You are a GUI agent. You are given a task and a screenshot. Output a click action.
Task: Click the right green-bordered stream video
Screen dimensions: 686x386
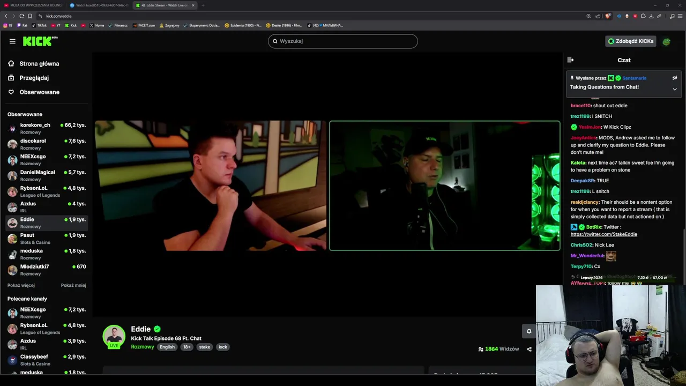click(444, 185)
